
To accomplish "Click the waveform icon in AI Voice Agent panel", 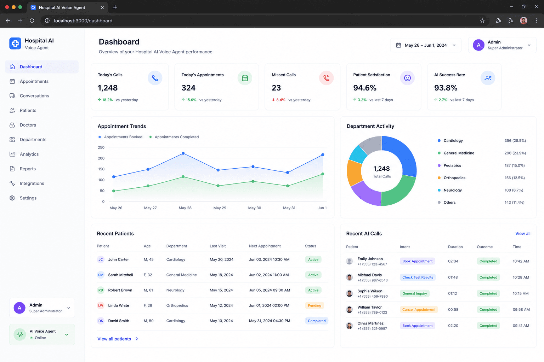I will tap(20, 334).
